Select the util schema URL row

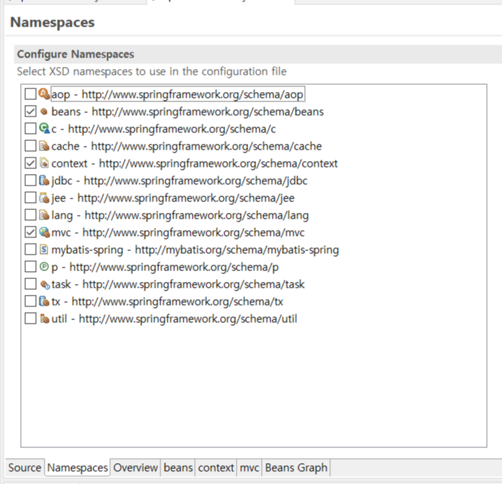pyautogui.click(x=174, y=319)
